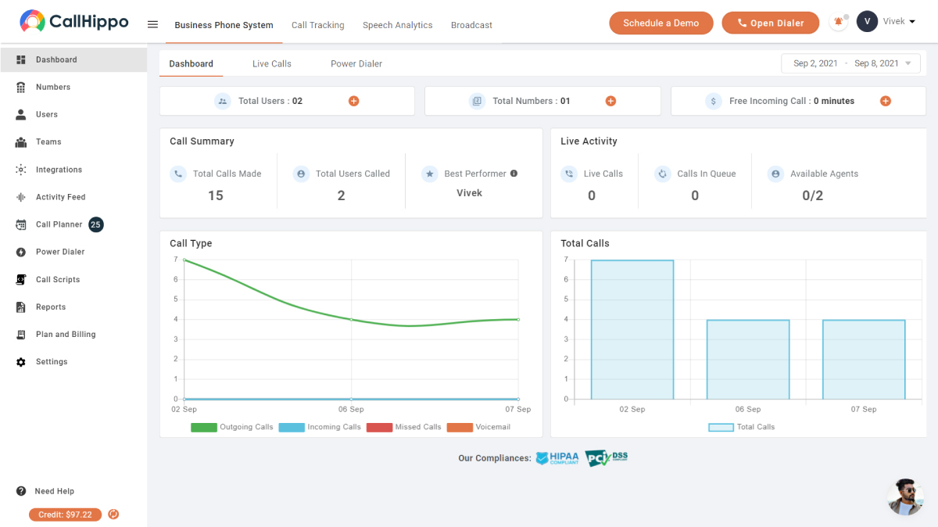938x527 pixels.
Task: Select the Dashboard sub-tab
Action: pyautogui.click(x=191, y=63)
